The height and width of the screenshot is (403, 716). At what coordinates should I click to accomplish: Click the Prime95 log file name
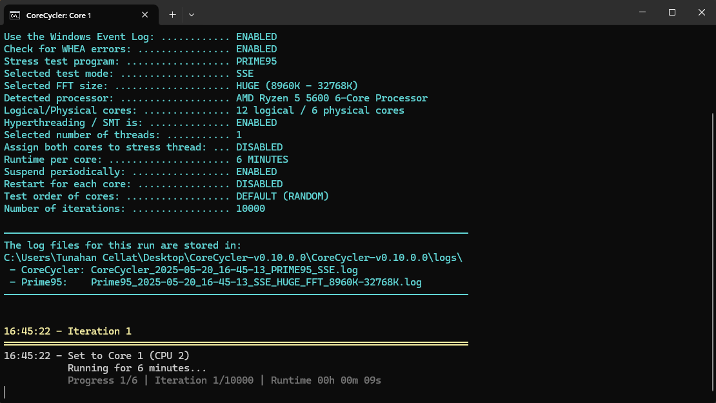256,282
